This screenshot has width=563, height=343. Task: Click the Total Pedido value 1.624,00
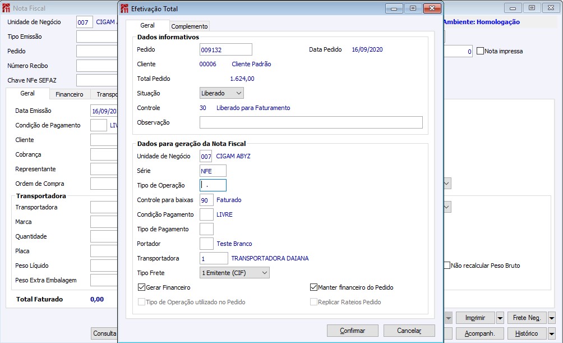[x=242, y=79]
